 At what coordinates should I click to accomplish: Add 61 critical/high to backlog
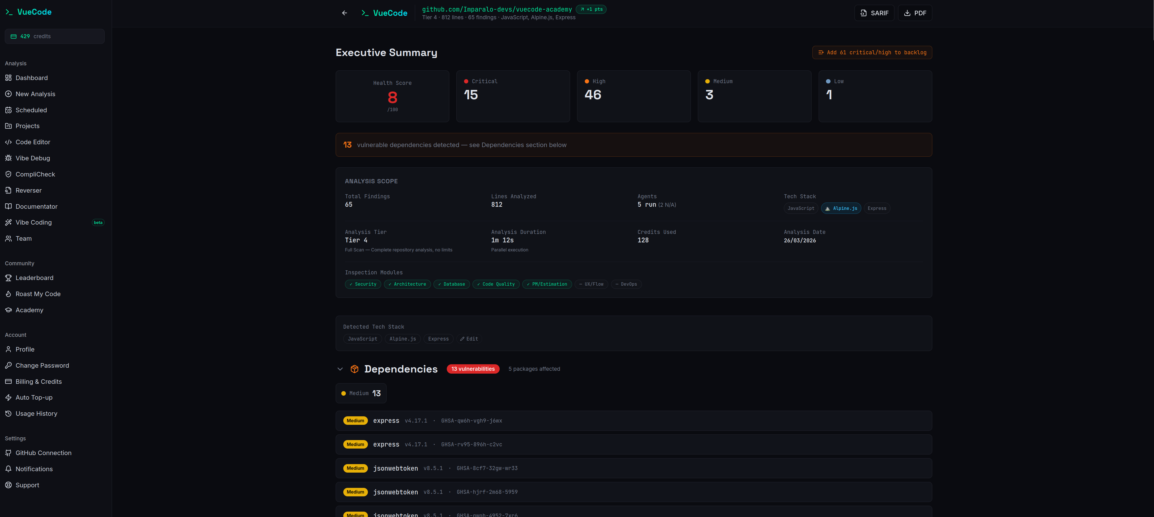tap(872, 52)
